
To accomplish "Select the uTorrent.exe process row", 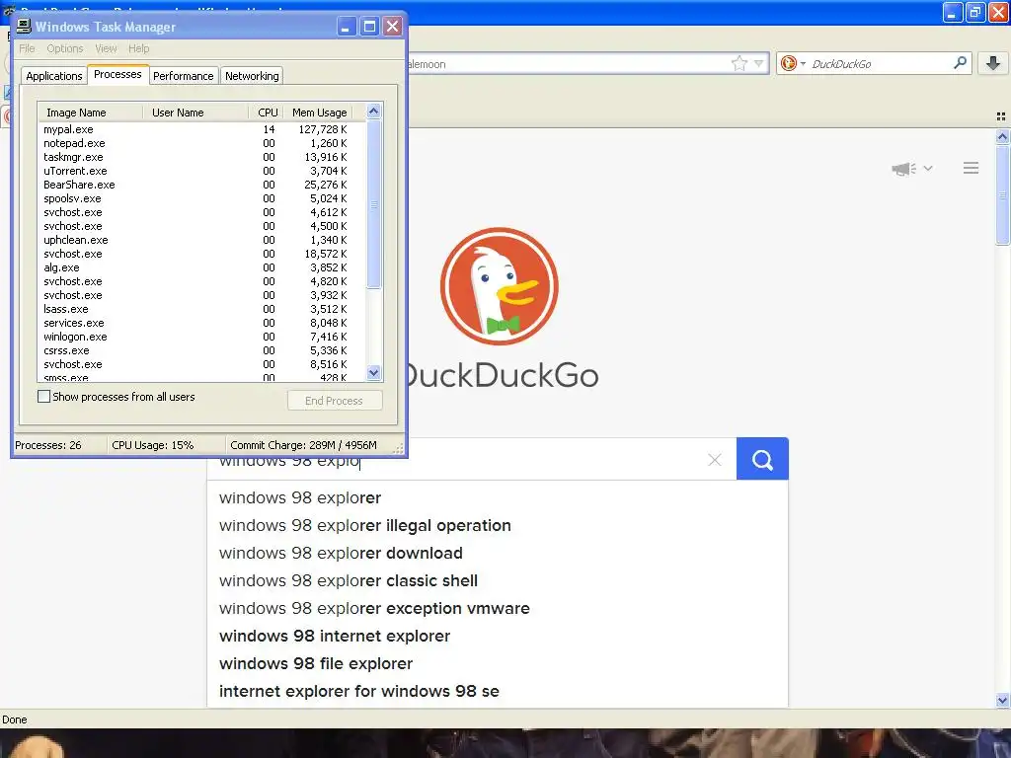I will pos(201,171).
